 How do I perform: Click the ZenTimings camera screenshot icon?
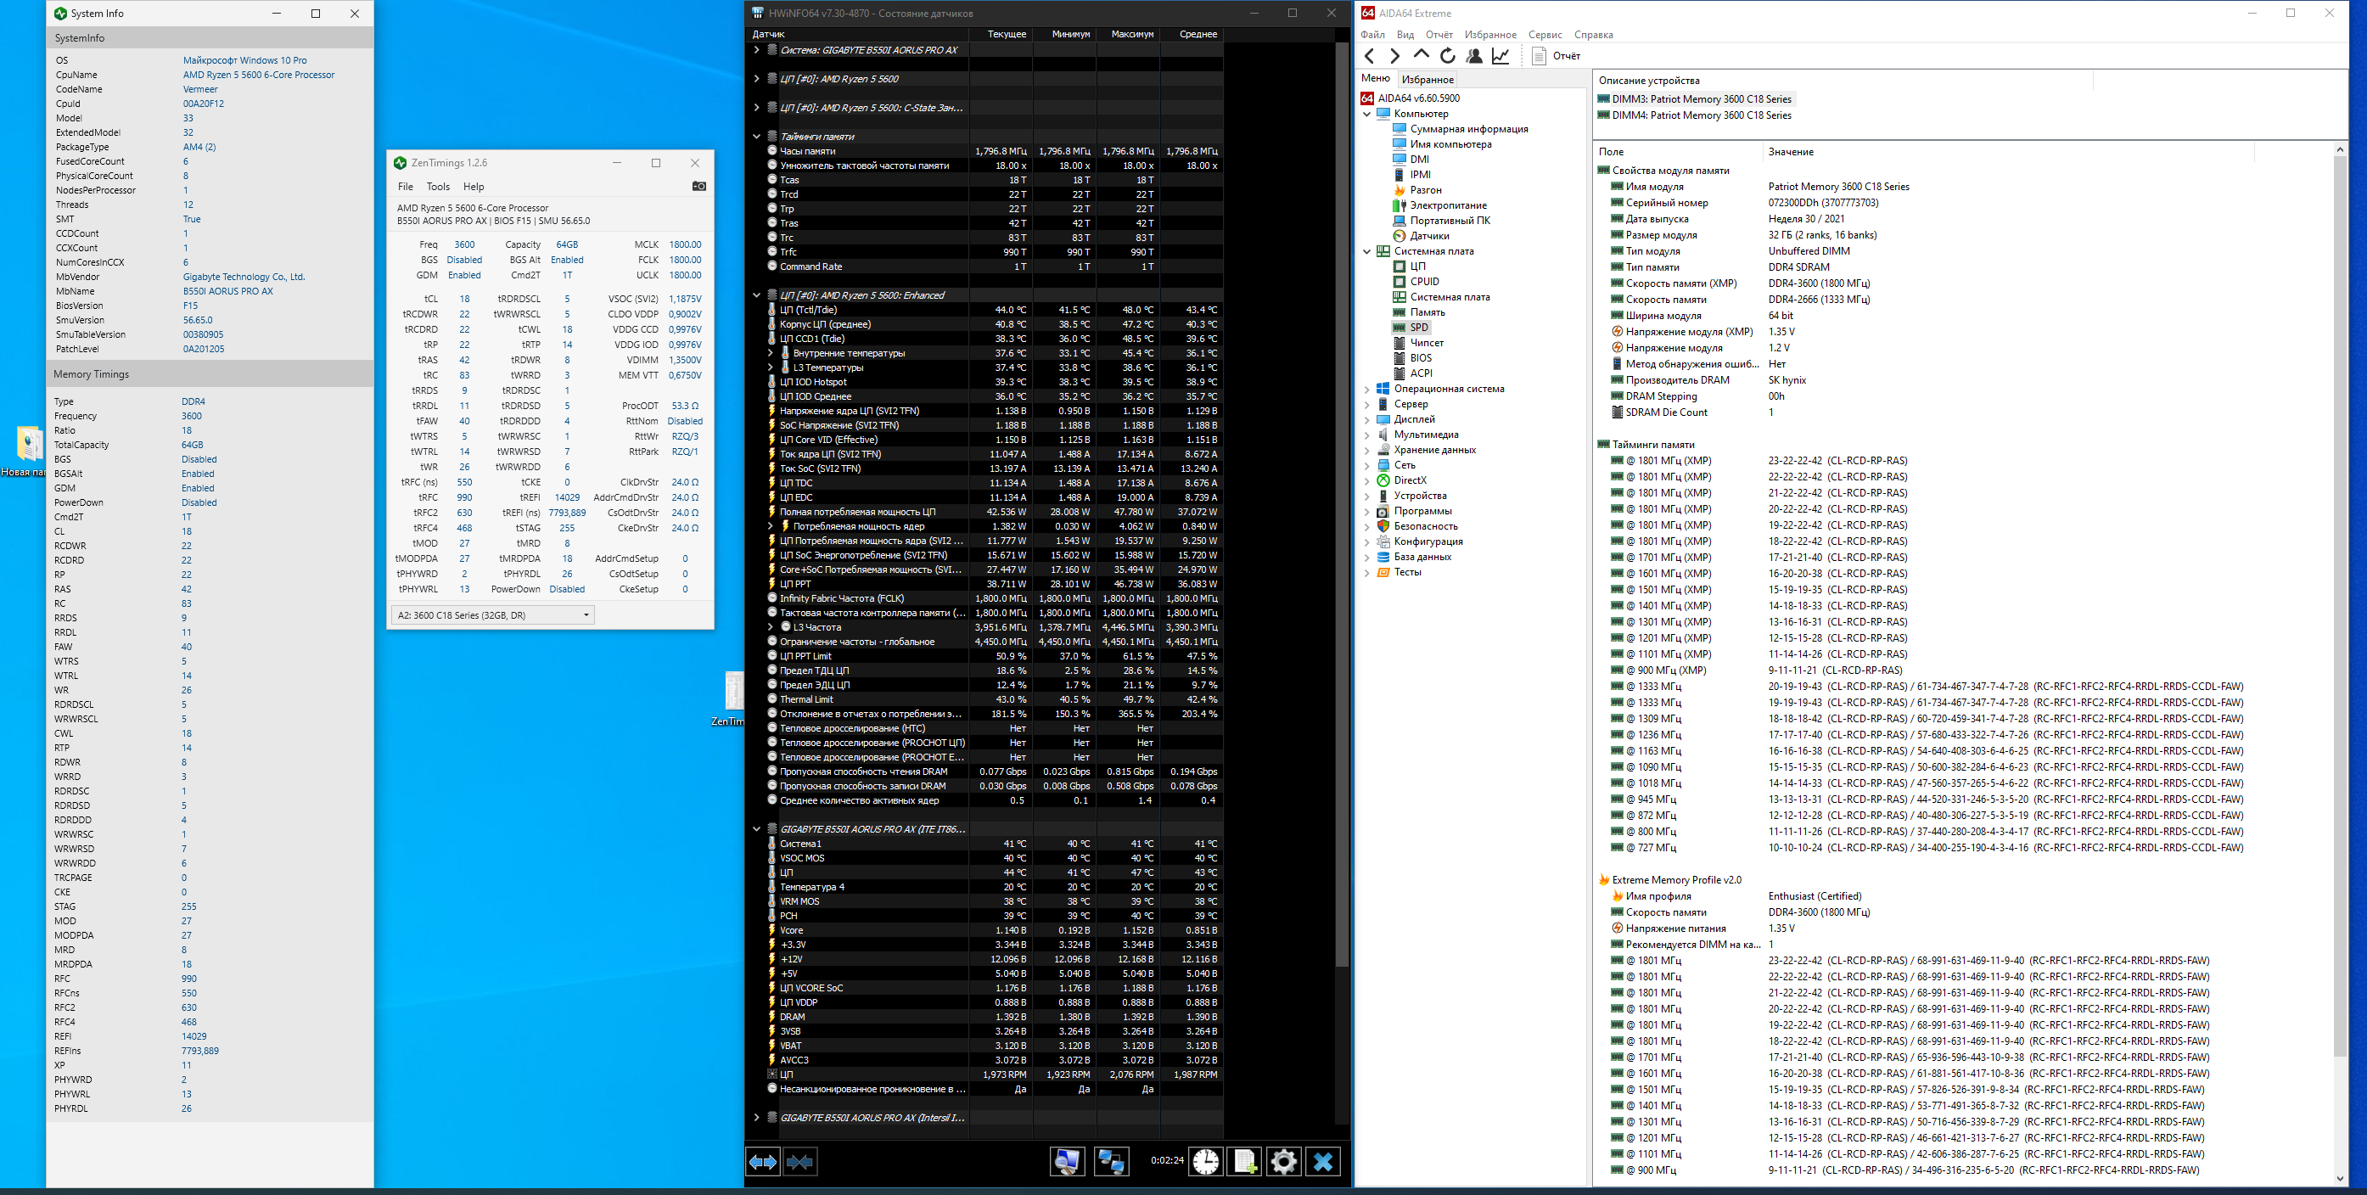click(x=698, y=187)
